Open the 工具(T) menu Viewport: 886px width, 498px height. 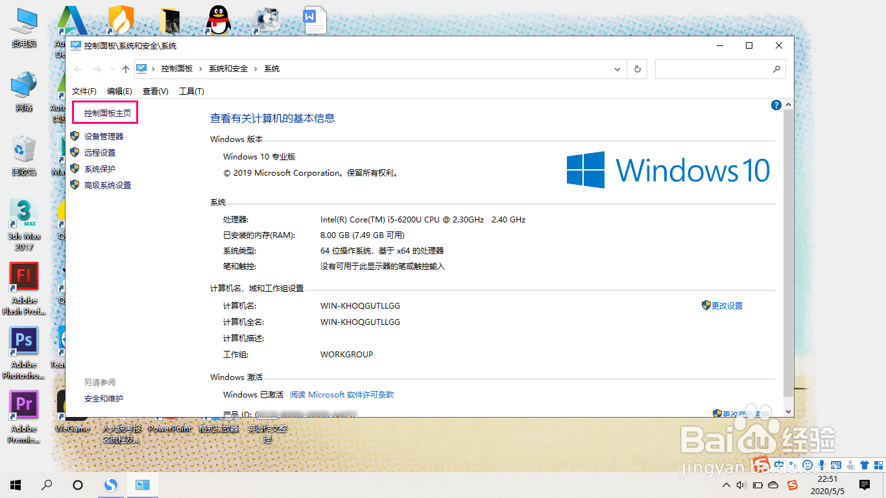[x=191, y=91]
